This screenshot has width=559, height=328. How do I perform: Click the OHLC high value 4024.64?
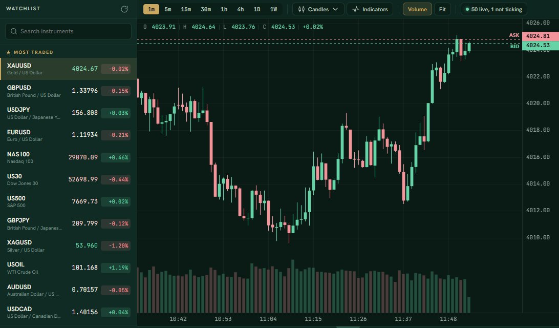pos(203,27)
